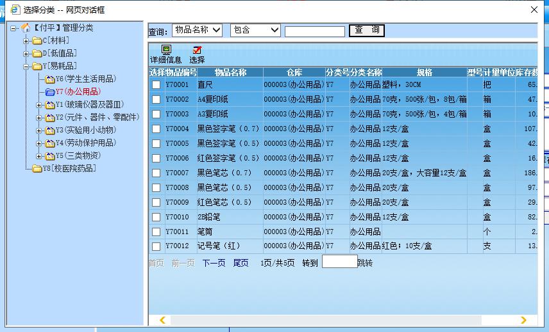Go to 下一页 next page
Screen dimensions: 549x332
tap(214, 263)
